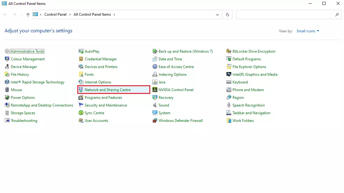
Task: Open the Small icons view dropdown
Action: [x=308, y=31]
